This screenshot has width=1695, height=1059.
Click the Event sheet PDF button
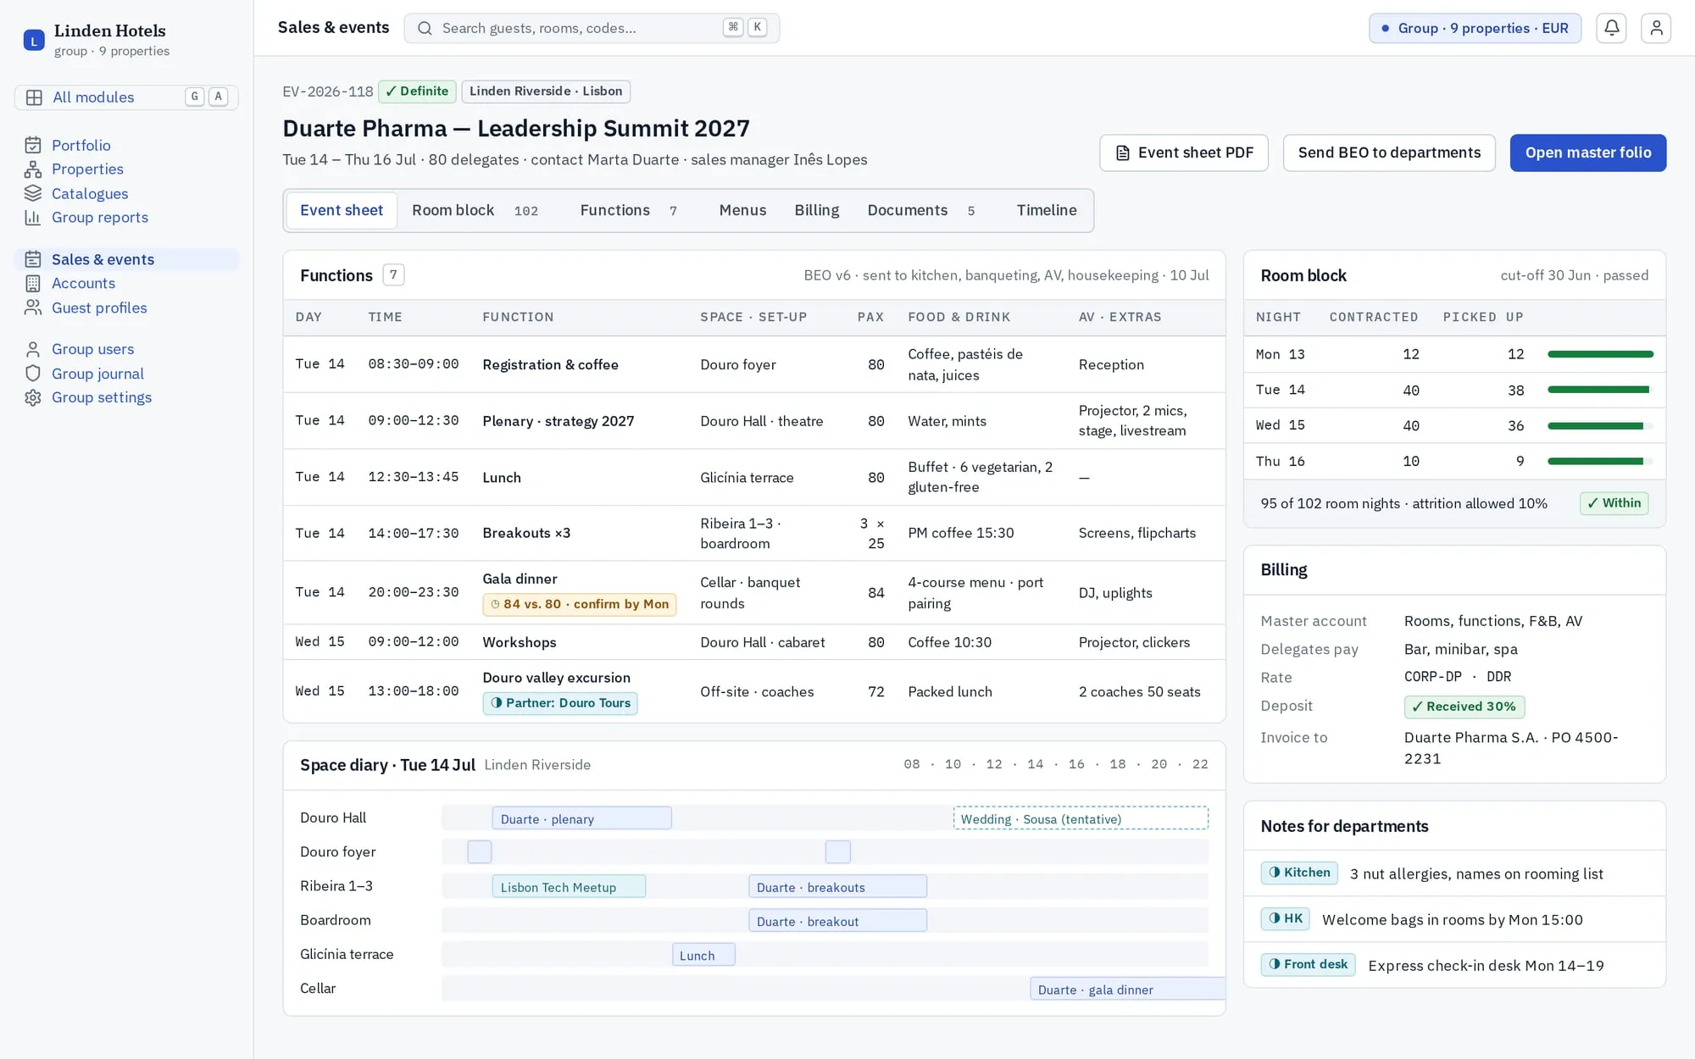point(1184,152)
